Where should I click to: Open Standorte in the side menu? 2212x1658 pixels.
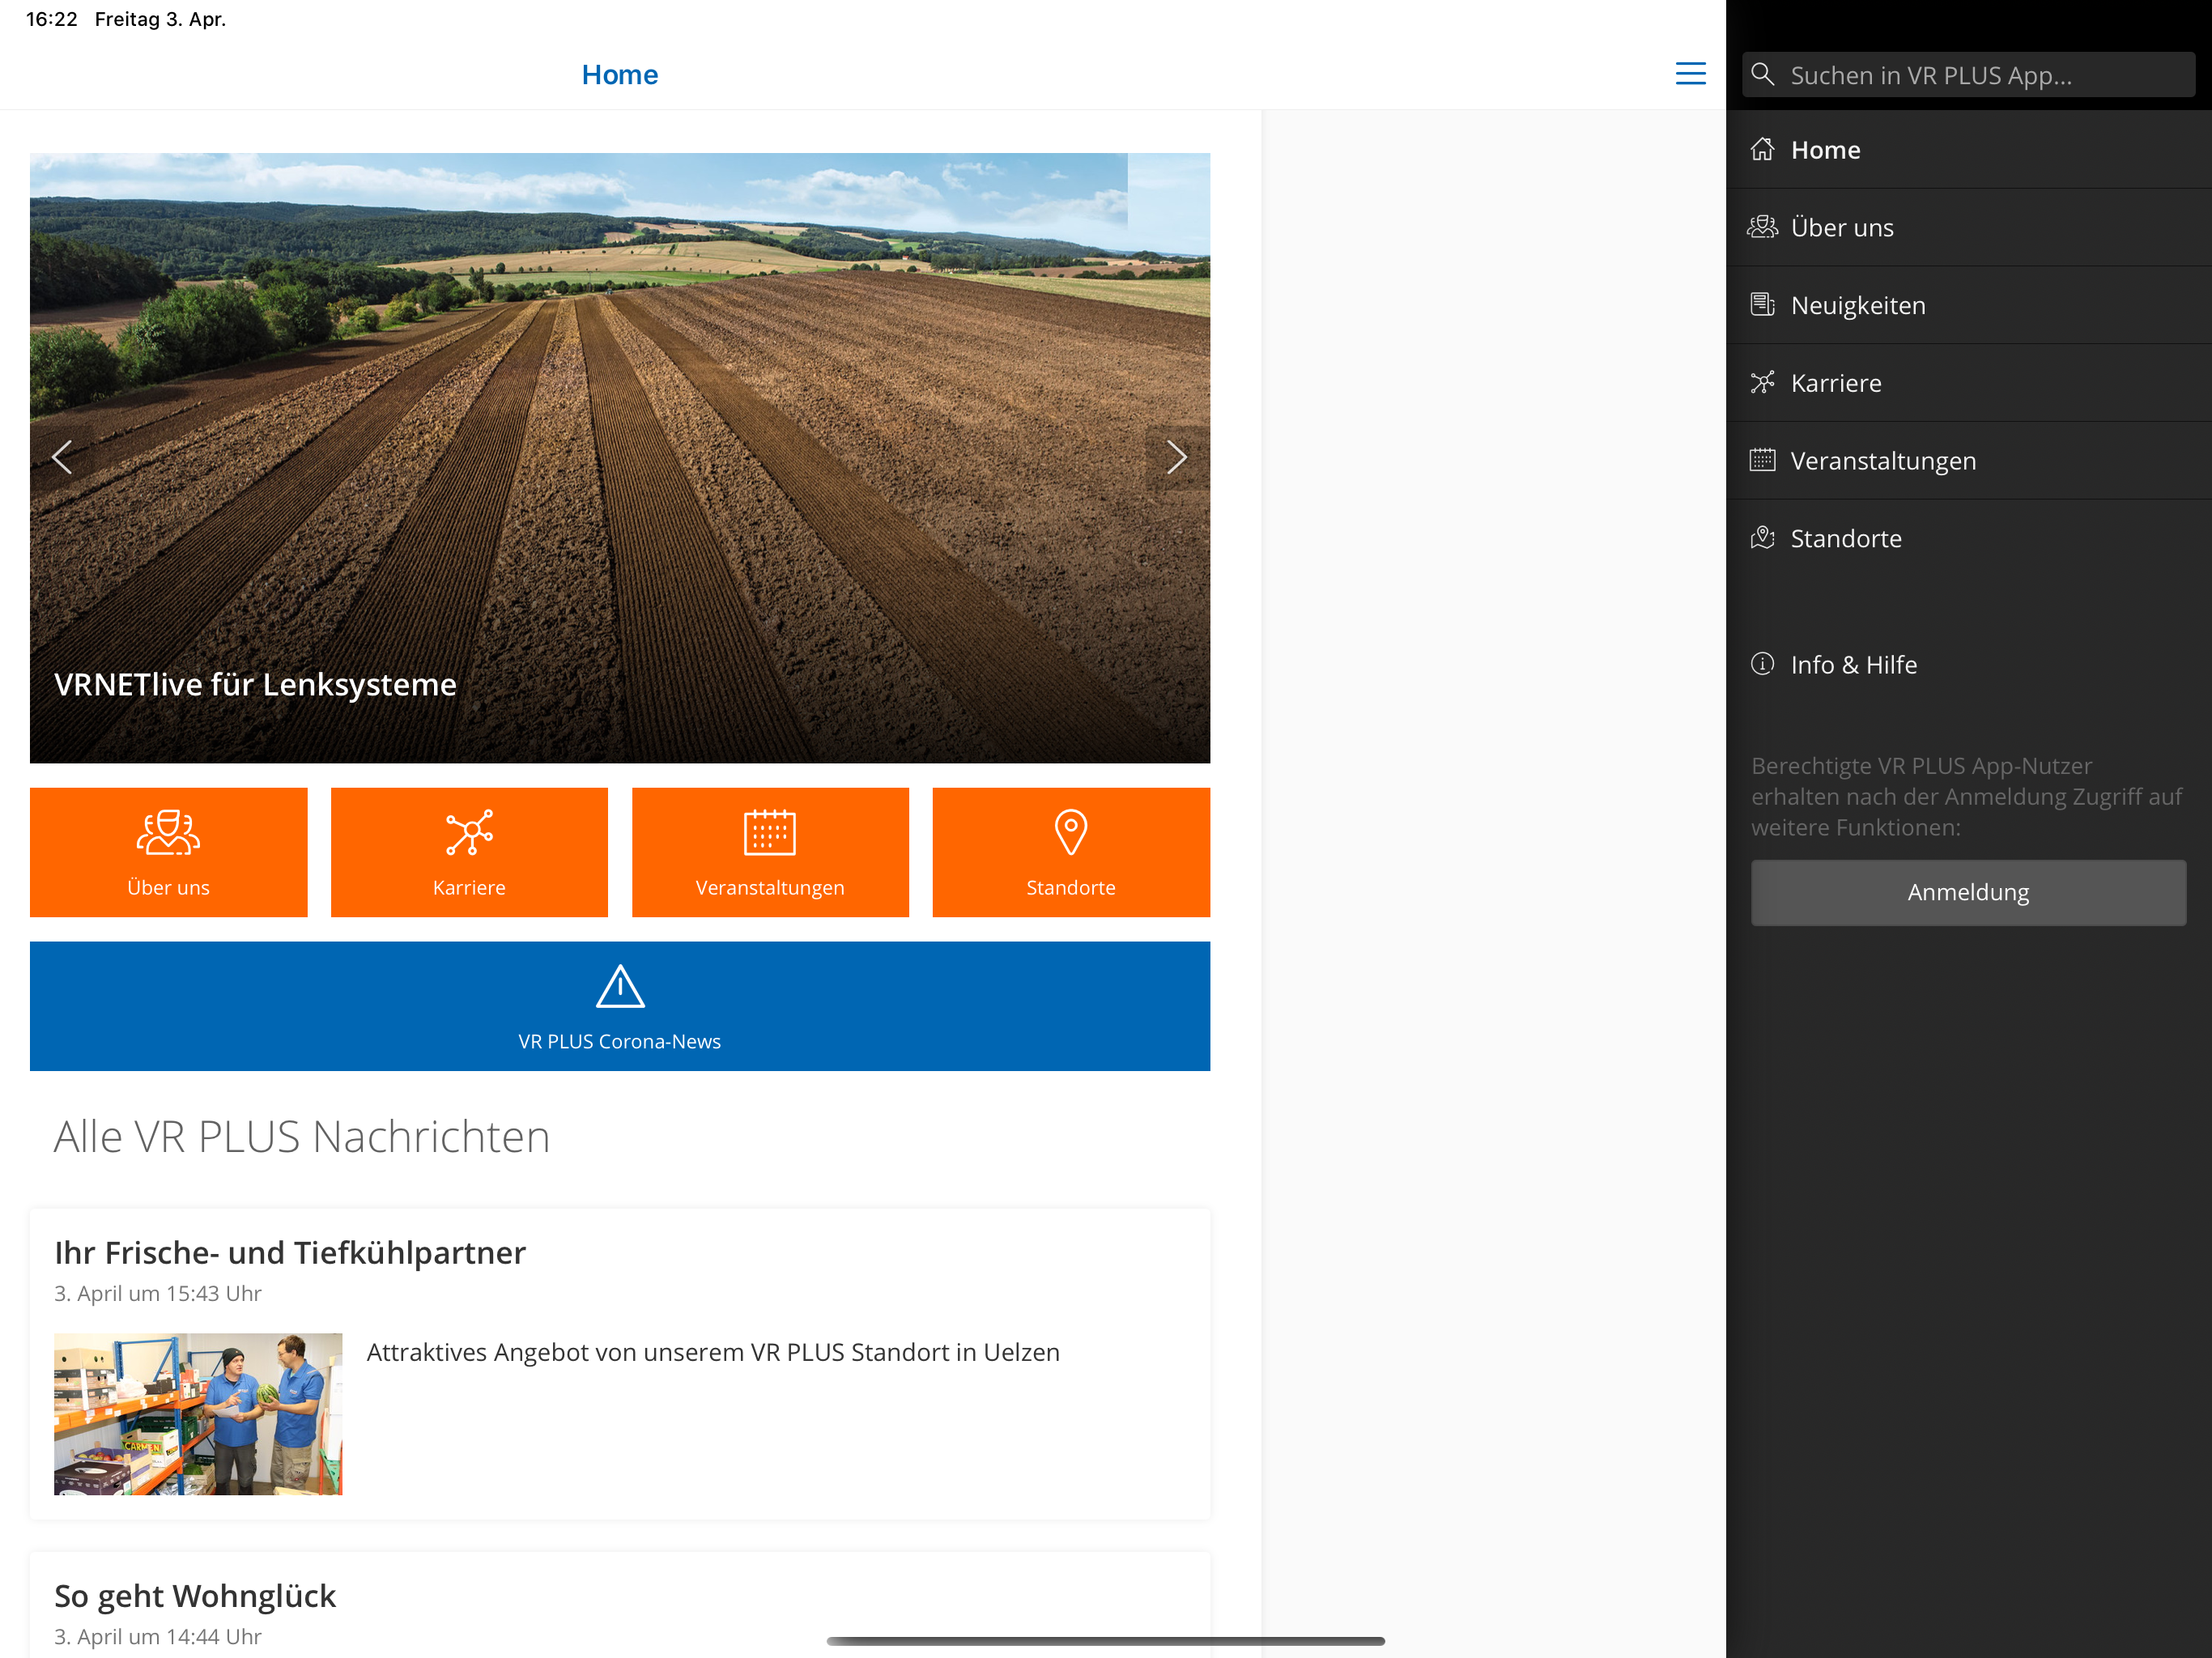(1968, 538)
